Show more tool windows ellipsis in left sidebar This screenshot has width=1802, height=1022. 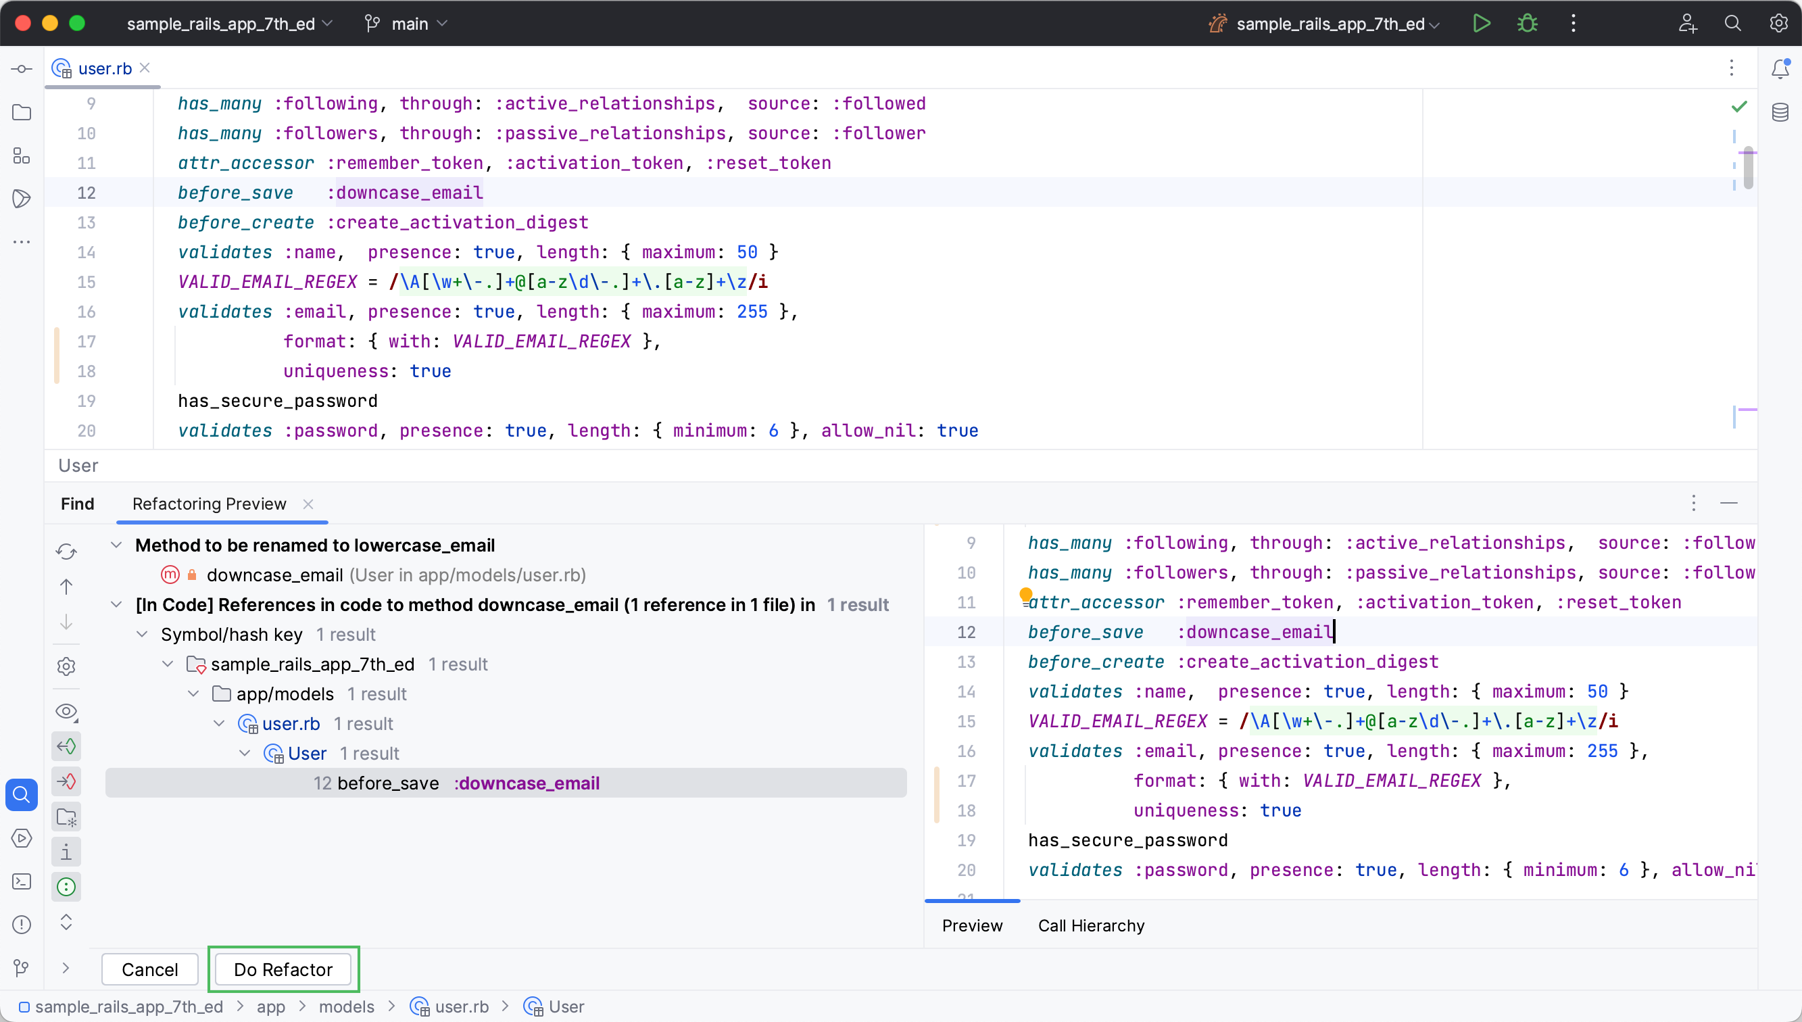[22, 242]
